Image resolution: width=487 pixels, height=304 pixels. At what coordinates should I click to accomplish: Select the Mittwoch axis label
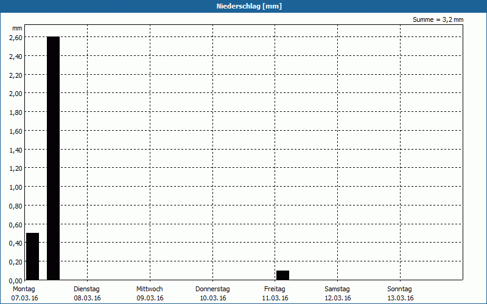pyautogui.click(x=149, y=289)
